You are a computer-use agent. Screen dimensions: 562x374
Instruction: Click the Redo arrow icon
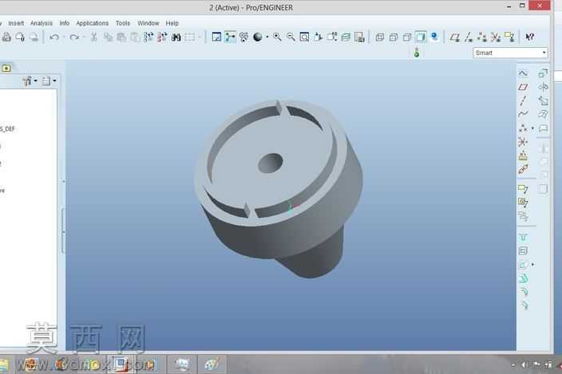pyautogui.click(x=74, y=37)
